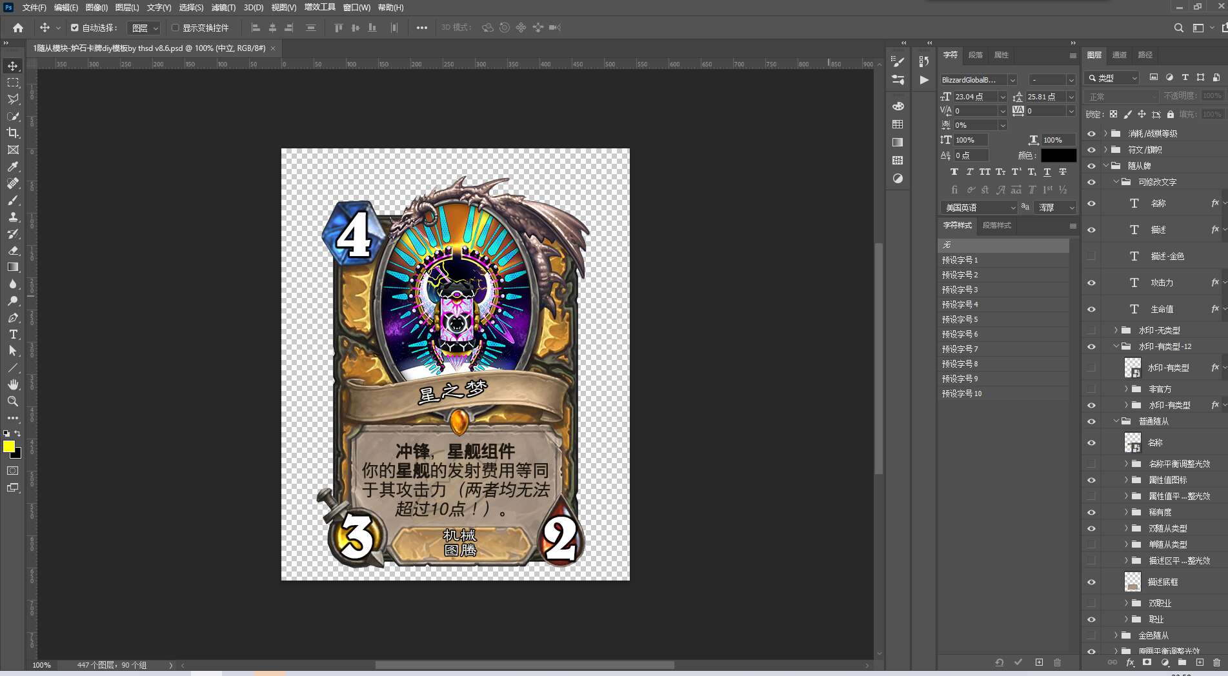Image resolution: width=1228 pixels, height=676 pixels.
Task: Select the Path Selection tool
Action: pos(13,351)
